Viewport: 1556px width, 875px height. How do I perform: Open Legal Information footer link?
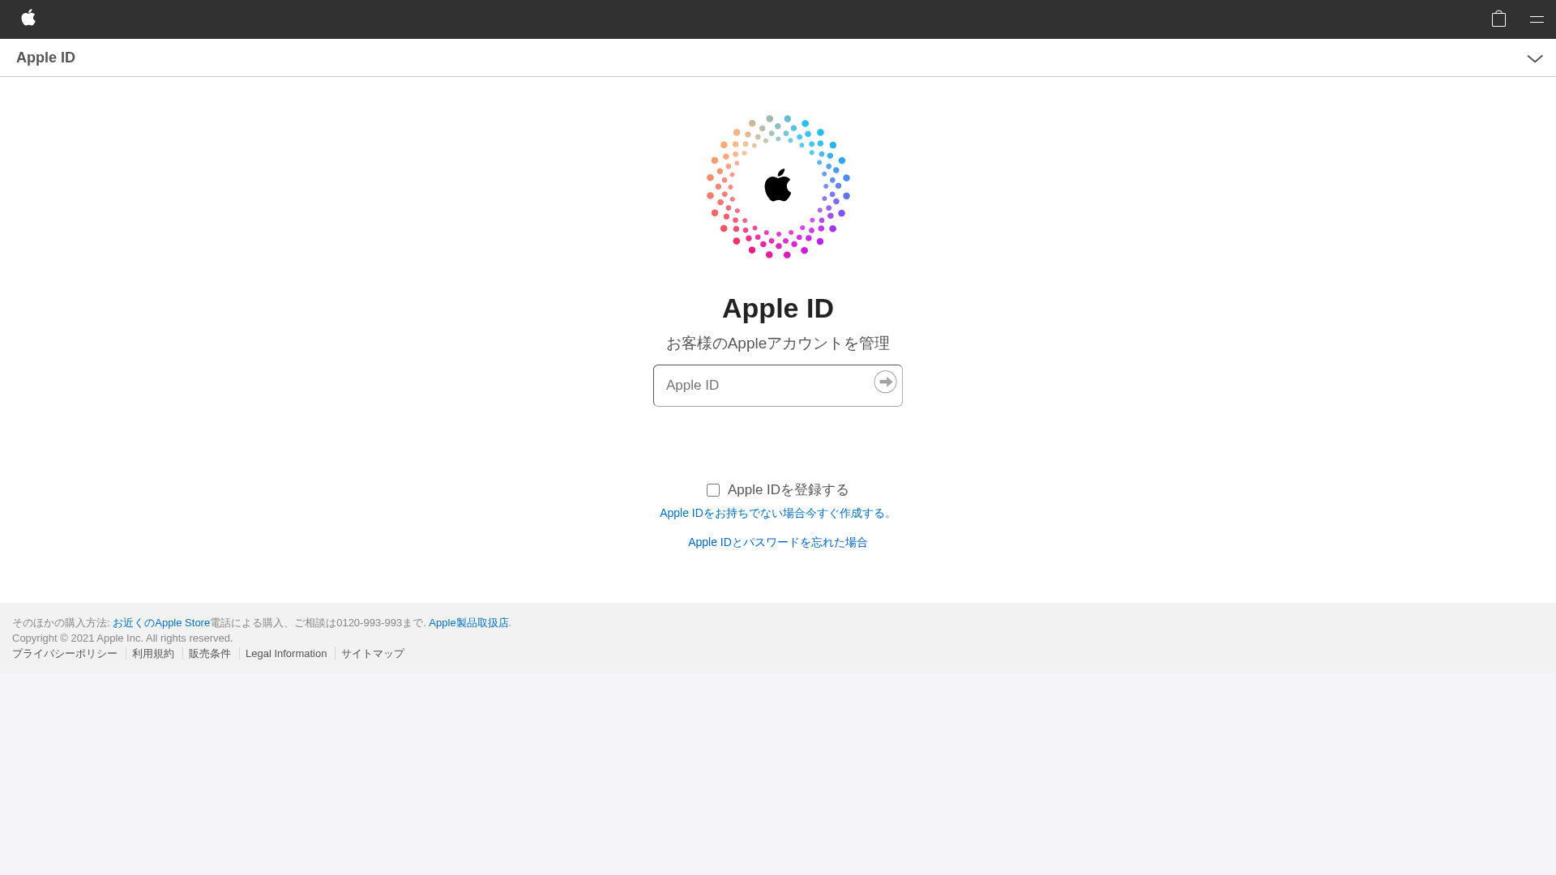tap(286, 654)
